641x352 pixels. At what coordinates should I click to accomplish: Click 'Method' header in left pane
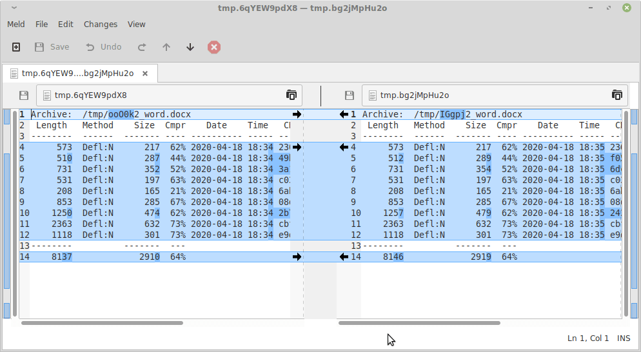click(98, 126)
